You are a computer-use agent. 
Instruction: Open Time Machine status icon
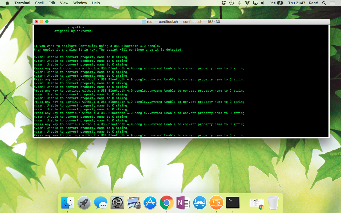pyautogui.click(x=231, y=3)
